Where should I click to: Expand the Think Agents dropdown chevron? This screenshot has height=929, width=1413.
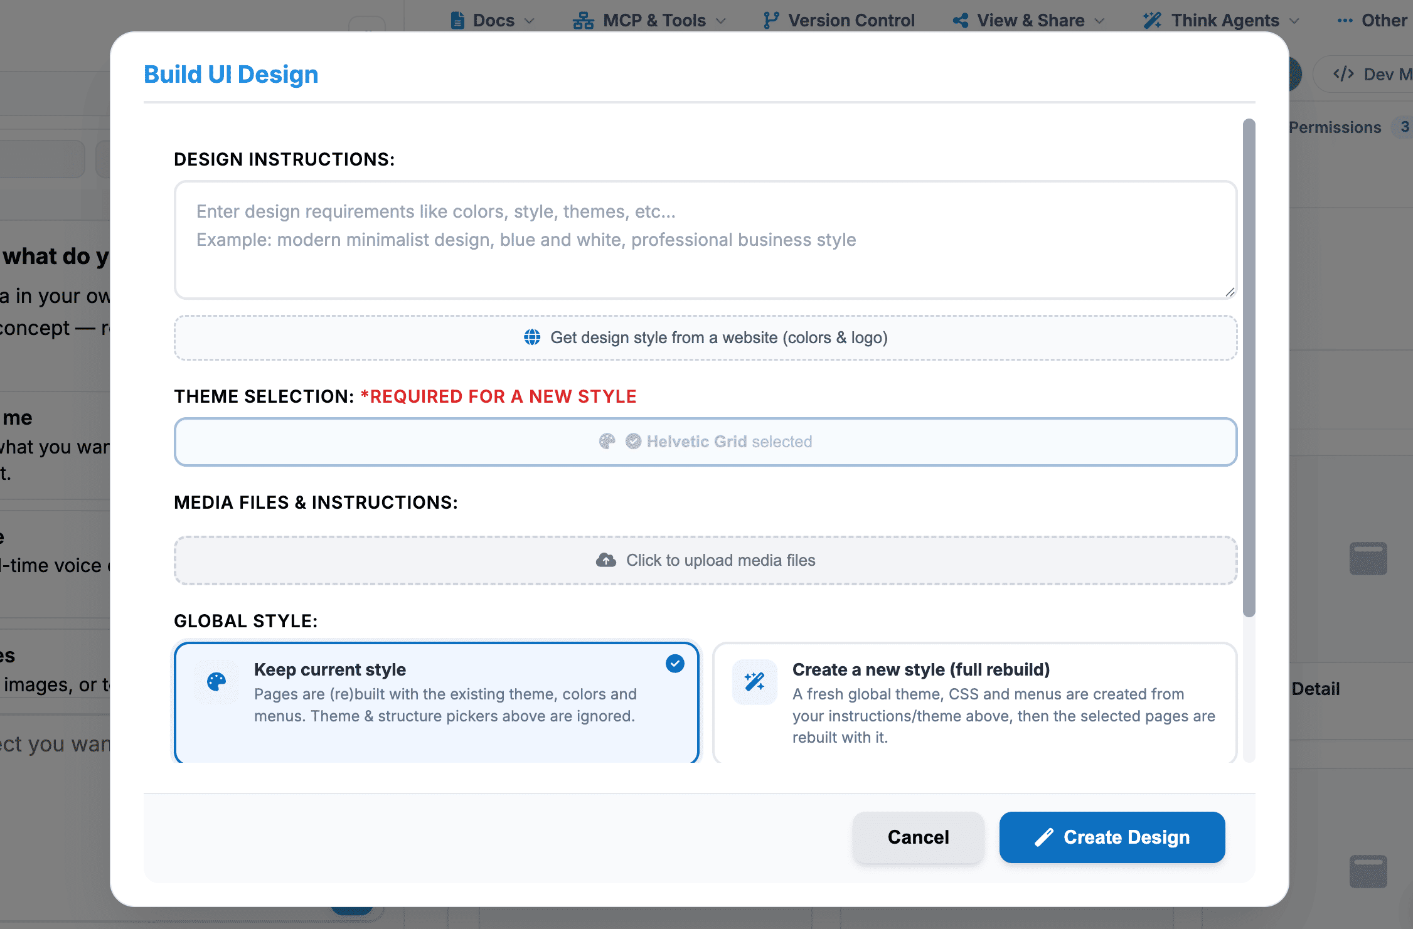coord(1294,21)
